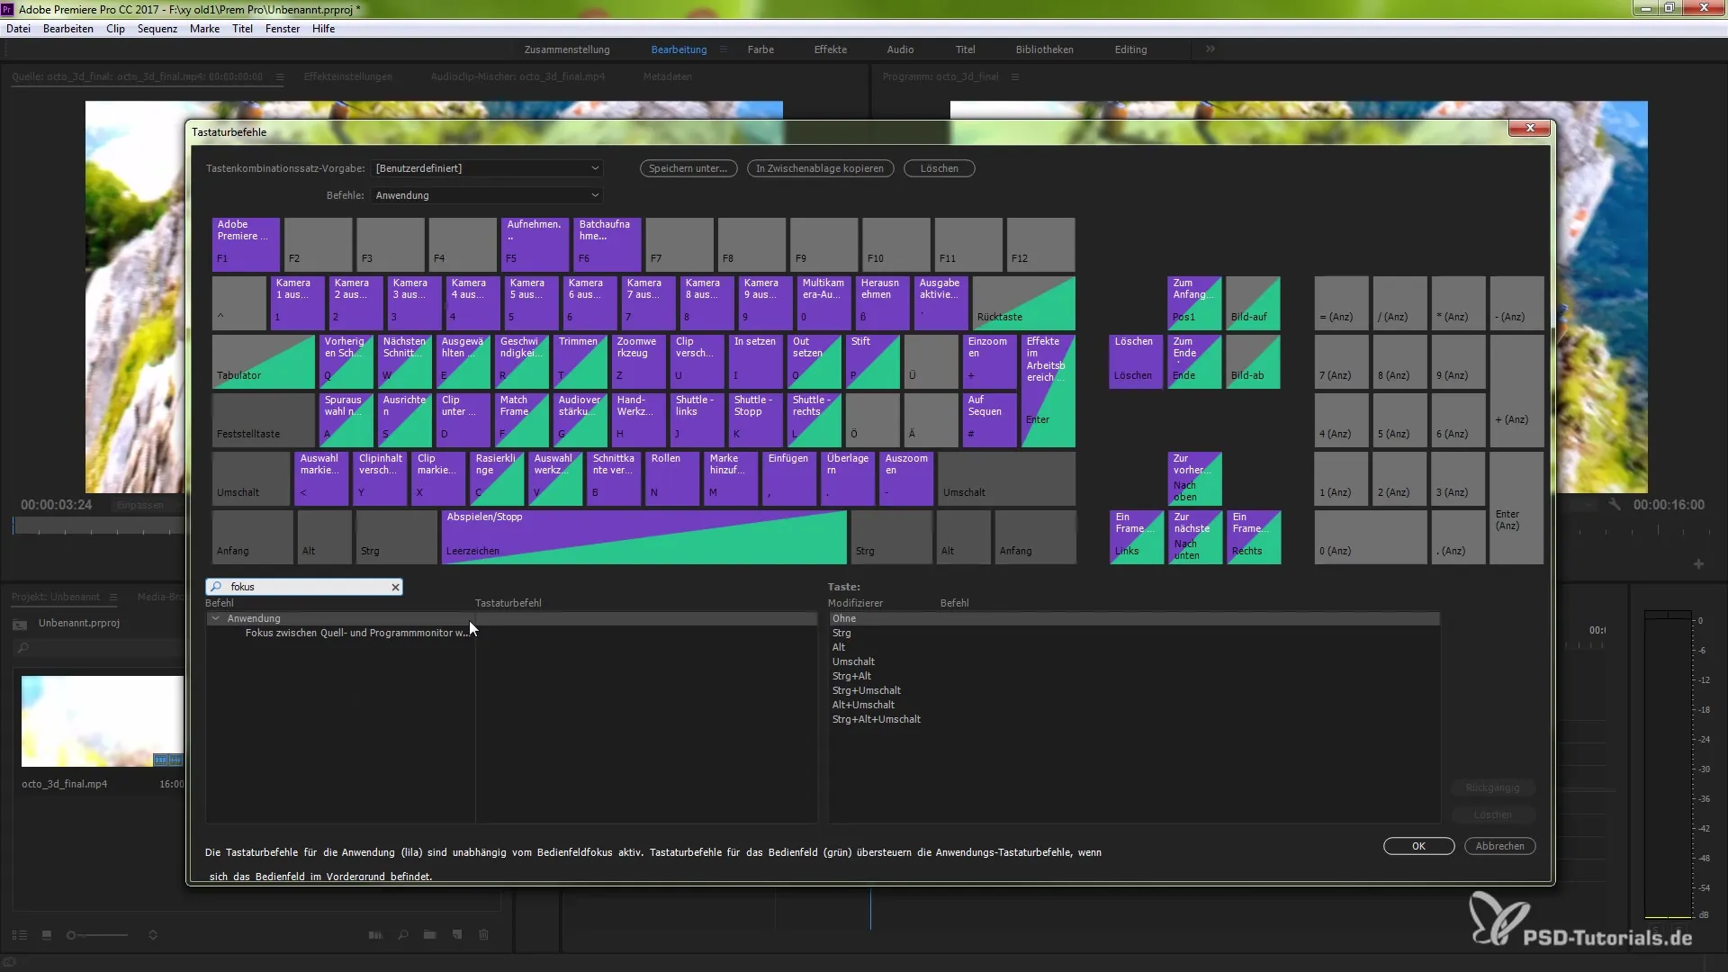Open the Befehle Anwendung dropdown
This screenshot has height=972, width=1728.
[x=487, y=195]
